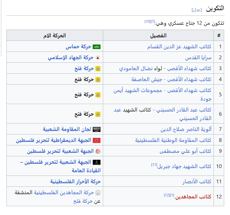Viewport: 230px width, 215px height.
Task: Click the Fatah flag in the جيش العاصفة row
Action: [98, 79]
